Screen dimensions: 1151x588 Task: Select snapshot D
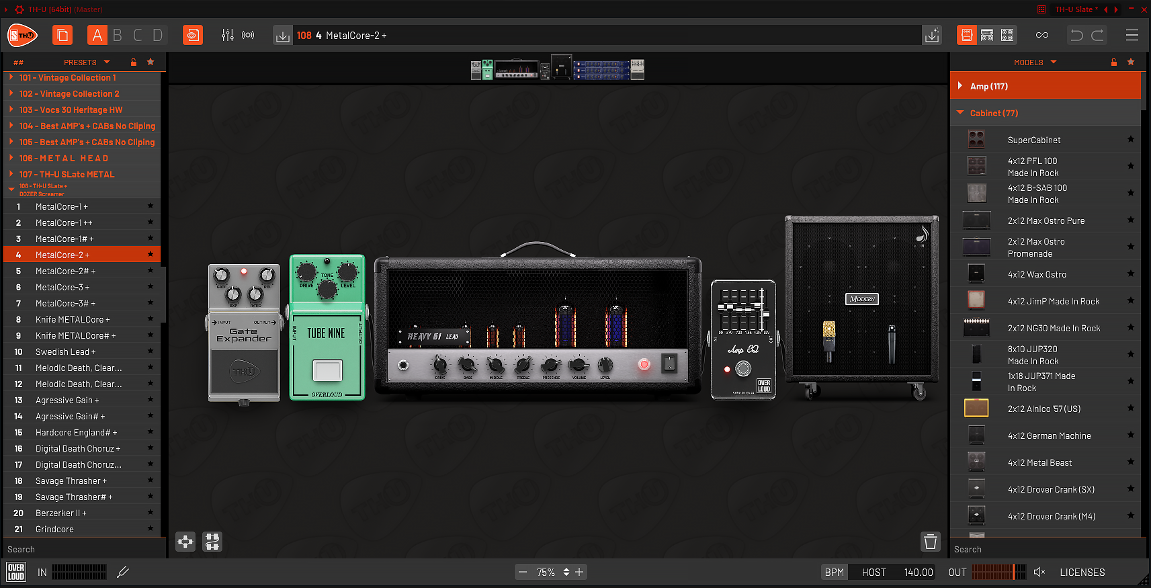(x=158, y=35)
